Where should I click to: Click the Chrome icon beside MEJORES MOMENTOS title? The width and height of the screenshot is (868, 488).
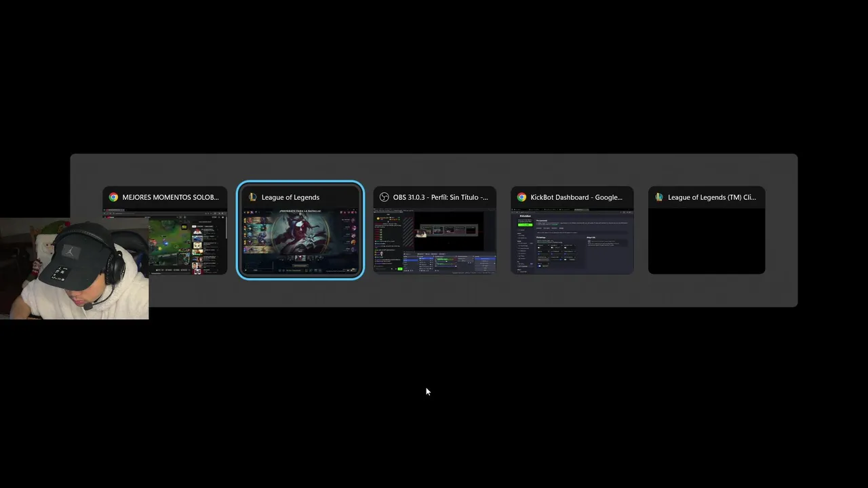(113, 197)
